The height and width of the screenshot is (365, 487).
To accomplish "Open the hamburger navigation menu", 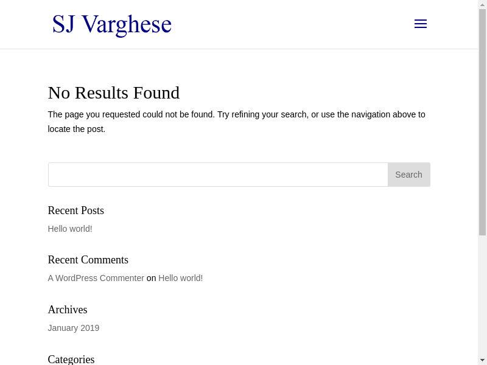I will (421, 24).
